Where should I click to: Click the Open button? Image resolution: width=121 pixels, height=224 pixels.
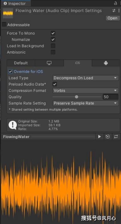tap(112, 18)
